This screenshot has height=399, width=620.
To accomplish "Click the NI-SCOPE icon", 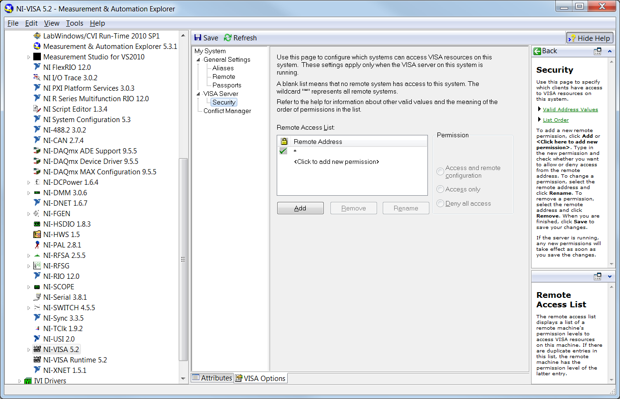I will (x=37, y=286).
